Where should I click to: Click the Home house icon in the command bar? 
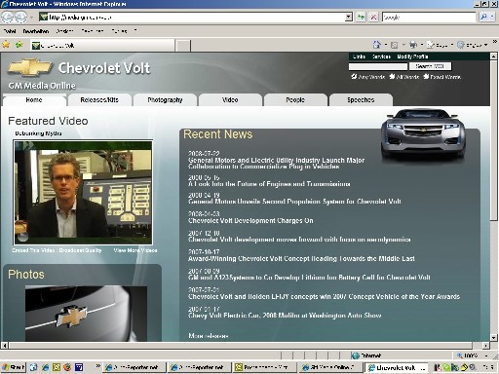click(377, 45)
